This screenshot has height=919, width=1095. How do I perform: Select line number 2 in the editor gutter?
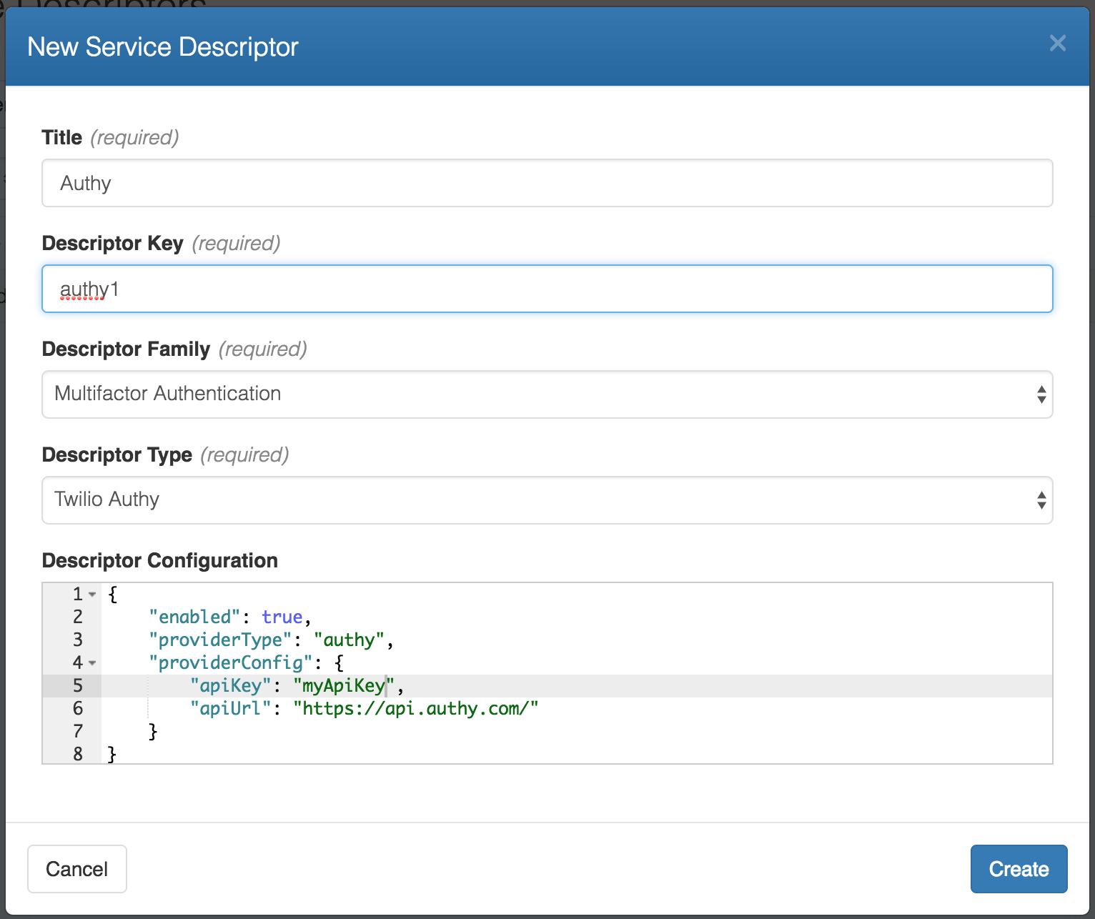[x=78, y=617]
